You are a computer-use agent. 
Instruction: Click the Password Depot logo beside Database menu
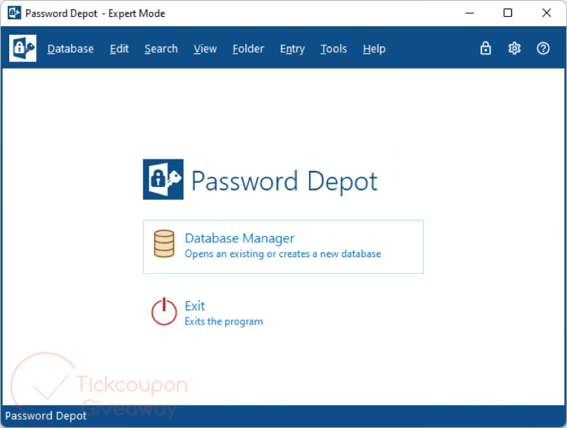(x=23, y=48)
